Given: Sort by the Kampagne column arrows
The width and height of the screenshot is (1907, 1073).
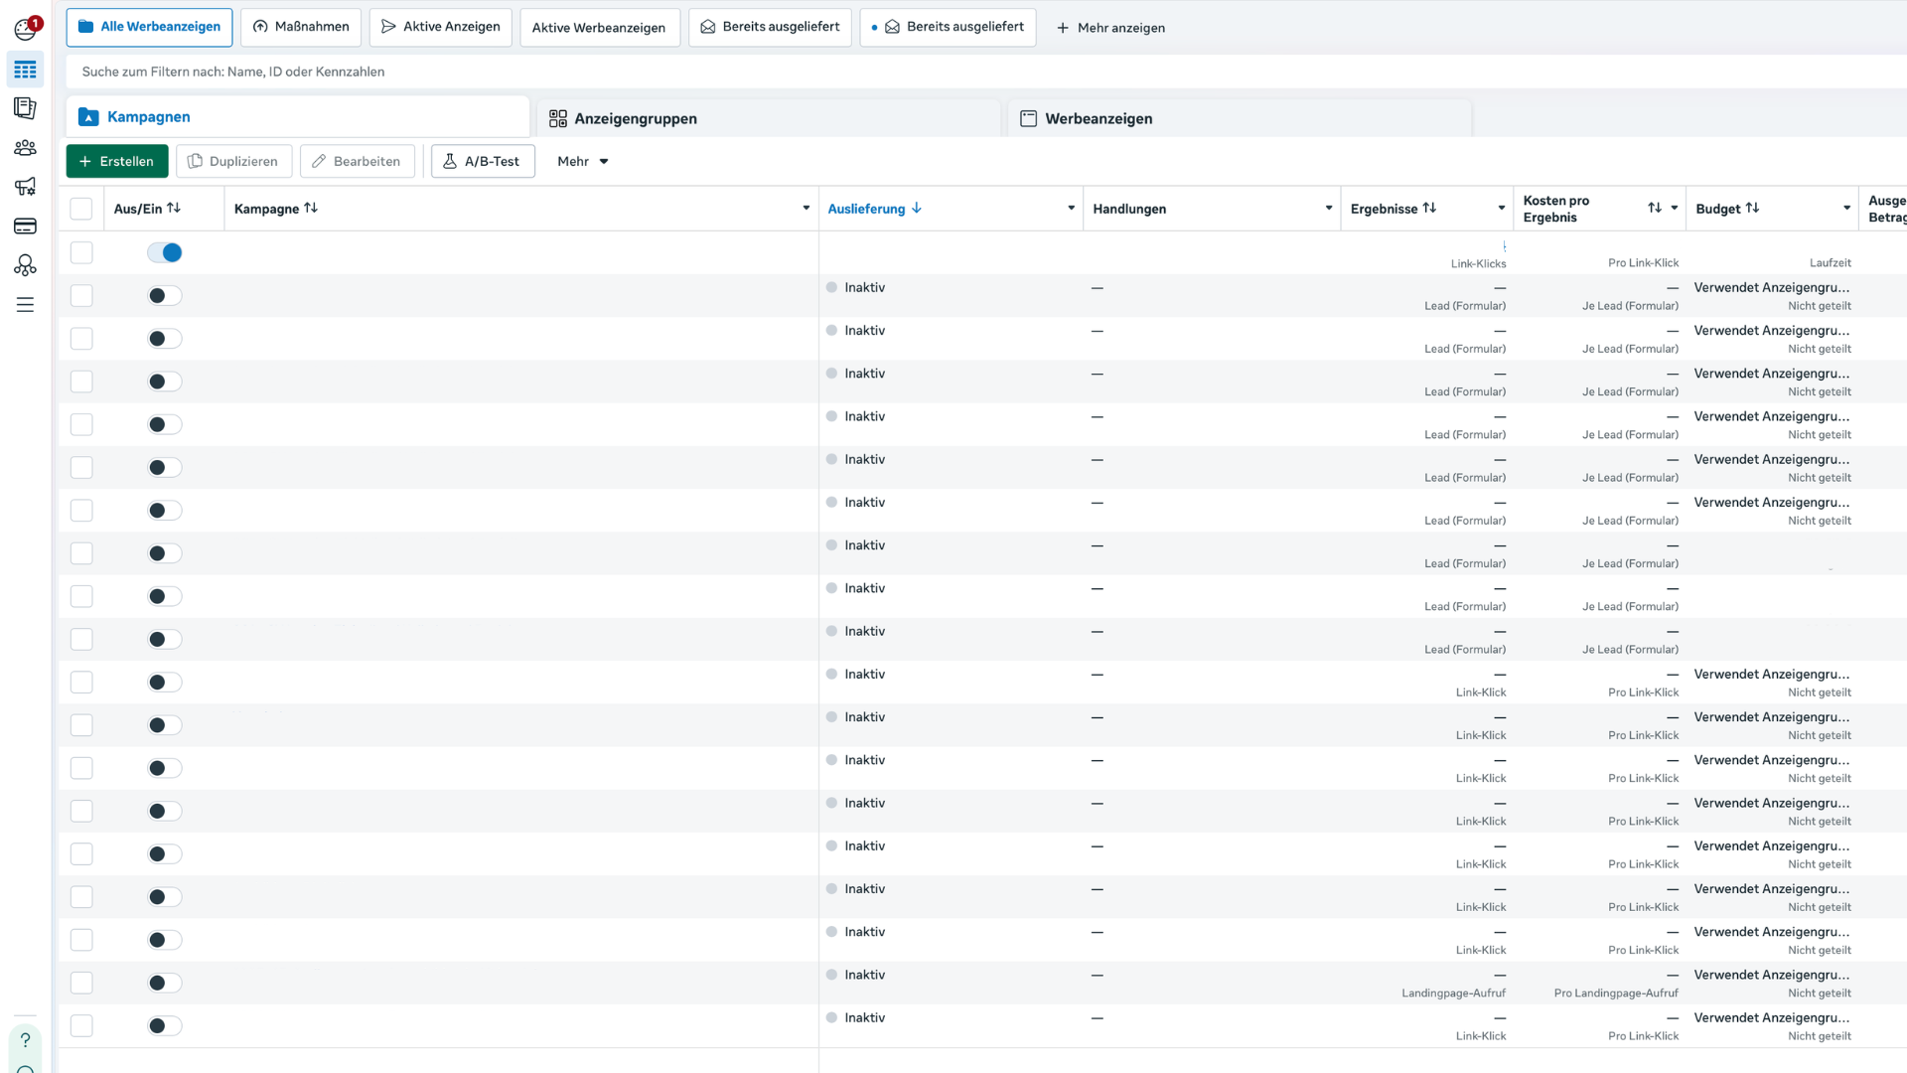Looking at the screenshot, I should coord(311,208).
